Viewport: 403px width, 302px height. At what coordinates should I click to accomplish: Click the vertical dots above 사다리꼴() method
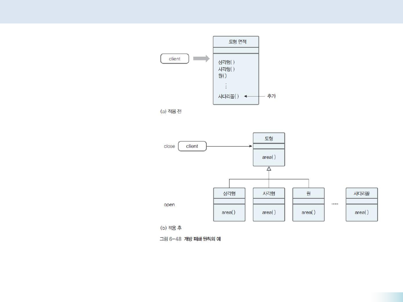pos(226,86)
